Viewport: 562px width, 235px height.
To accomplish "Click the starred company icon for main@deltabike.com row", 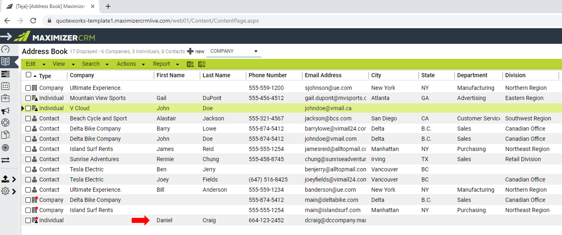I will click(x=35, y=199).
